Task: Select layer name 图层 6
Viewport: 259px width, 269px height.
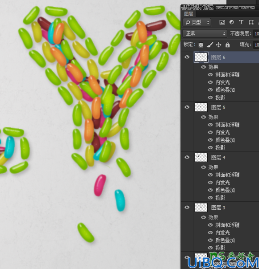Action: 218,57
